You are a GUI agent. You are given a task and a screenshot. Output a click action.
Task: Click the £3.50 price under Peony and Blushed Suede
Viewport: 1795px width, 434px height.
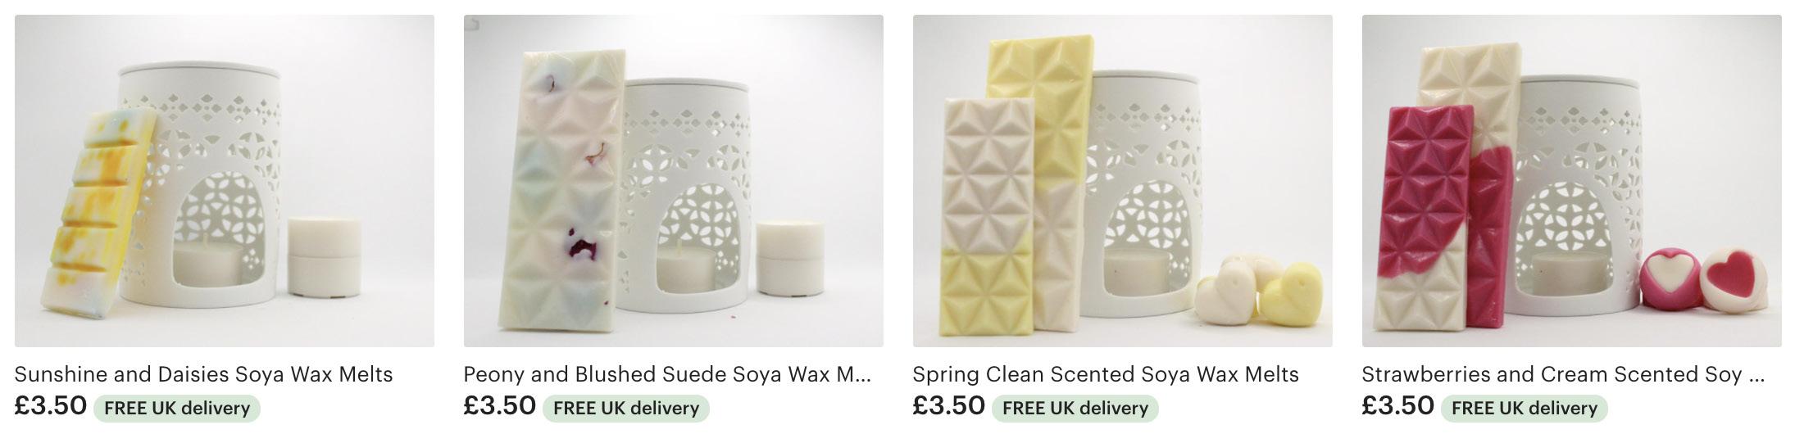coord(500,405)
